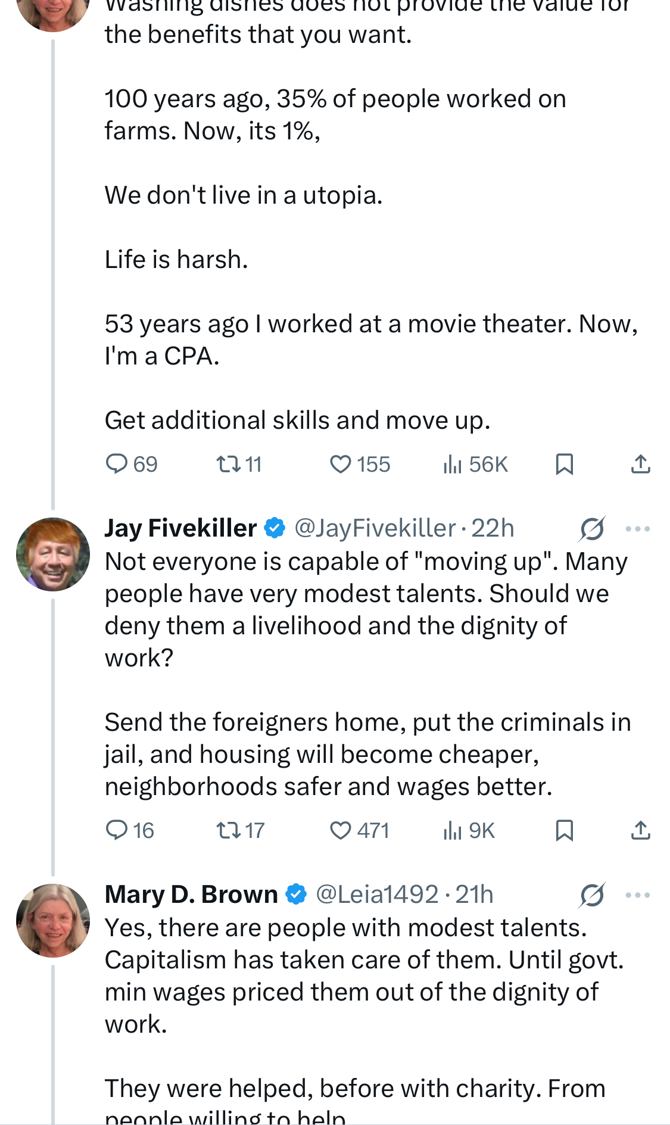Open Mary D. Brown's avatar
The image size is (670, 1125).
(x=53, y=920)
